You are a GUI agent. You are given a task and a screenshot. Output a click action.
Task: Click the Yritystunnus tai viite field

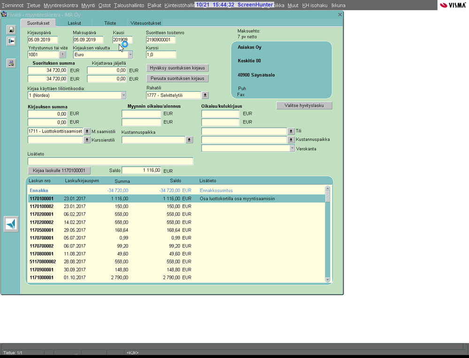tap(43, 55)
